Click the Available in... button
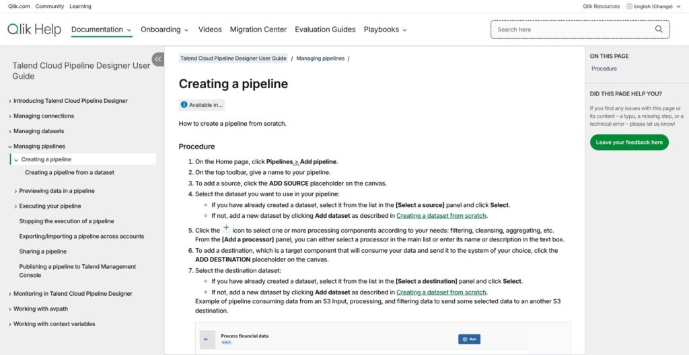The image size is (689, 355). (x=202, y=105)
